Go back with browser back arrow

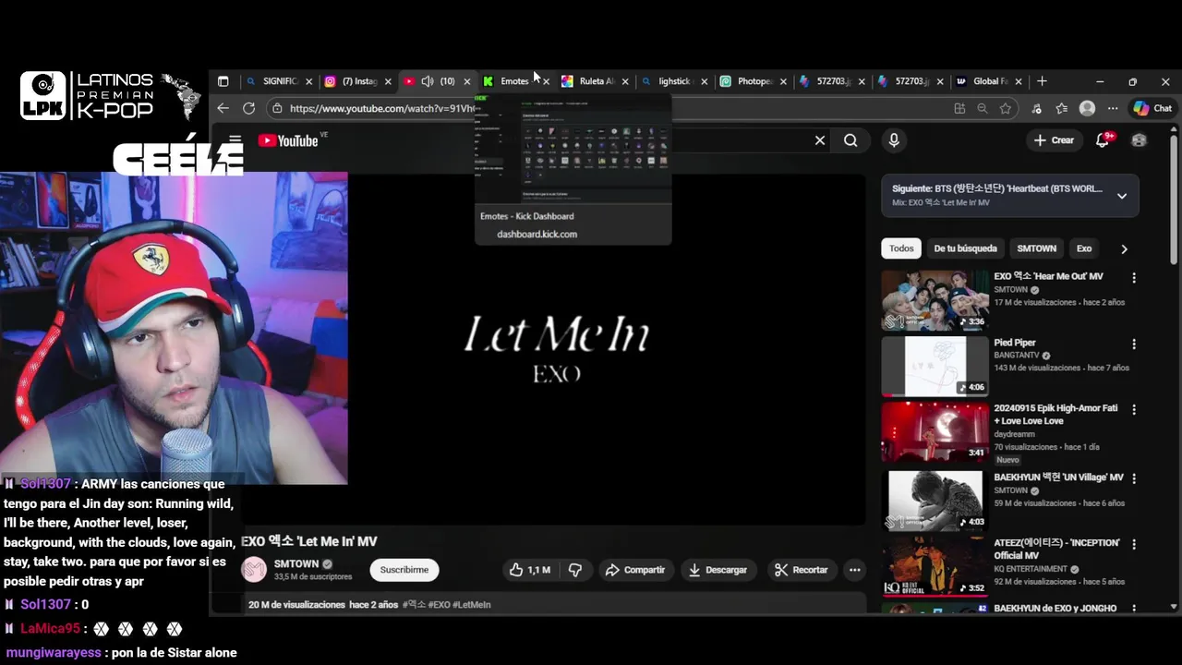(x=223, y=108)
